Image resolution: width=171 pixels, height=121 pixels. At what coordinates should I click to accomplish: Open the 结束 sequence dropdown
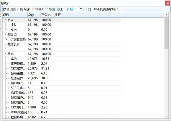33,9
